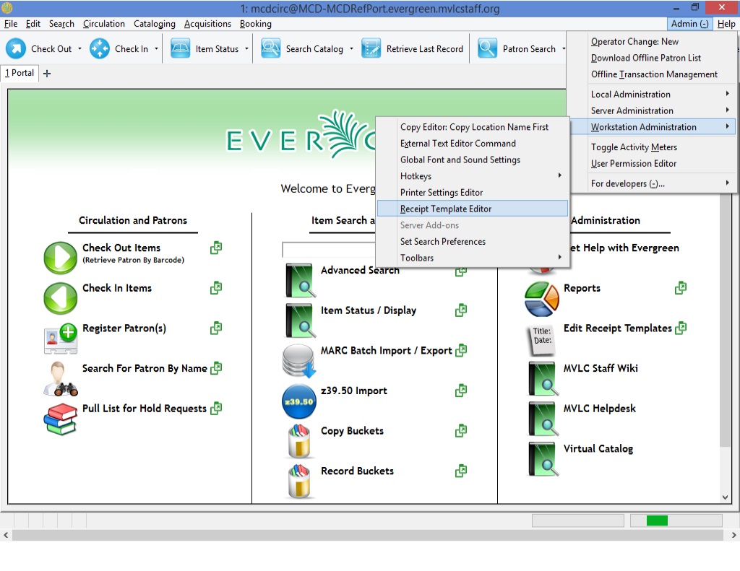The width and height of the screenshot is (740, 571).
Task: Click the Record Buckets bucket icon
Action: pyautogui.click(x=299, y=481)
